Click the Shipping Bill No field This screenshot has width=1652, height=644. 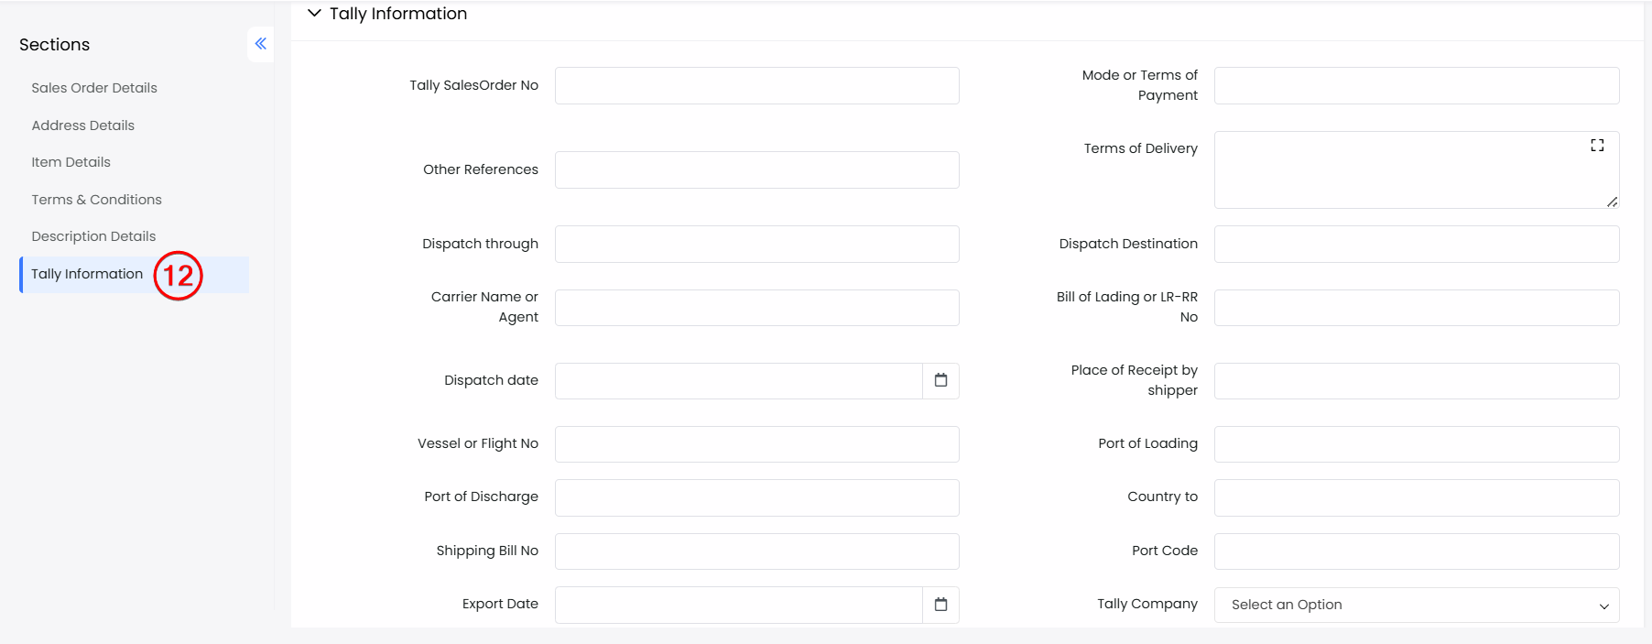(x=756, y=551)
